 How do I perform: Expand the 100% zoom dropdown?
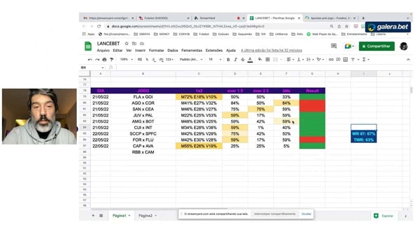(126, 59)
